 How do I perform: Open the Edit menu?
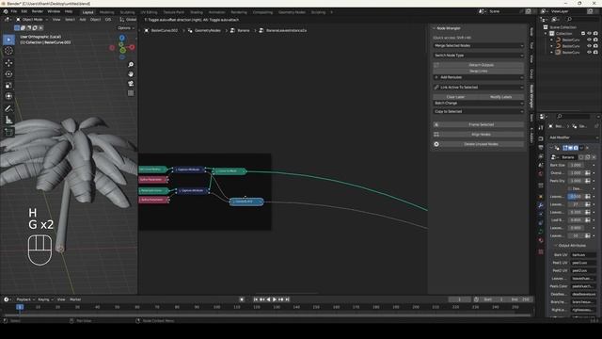24,11
